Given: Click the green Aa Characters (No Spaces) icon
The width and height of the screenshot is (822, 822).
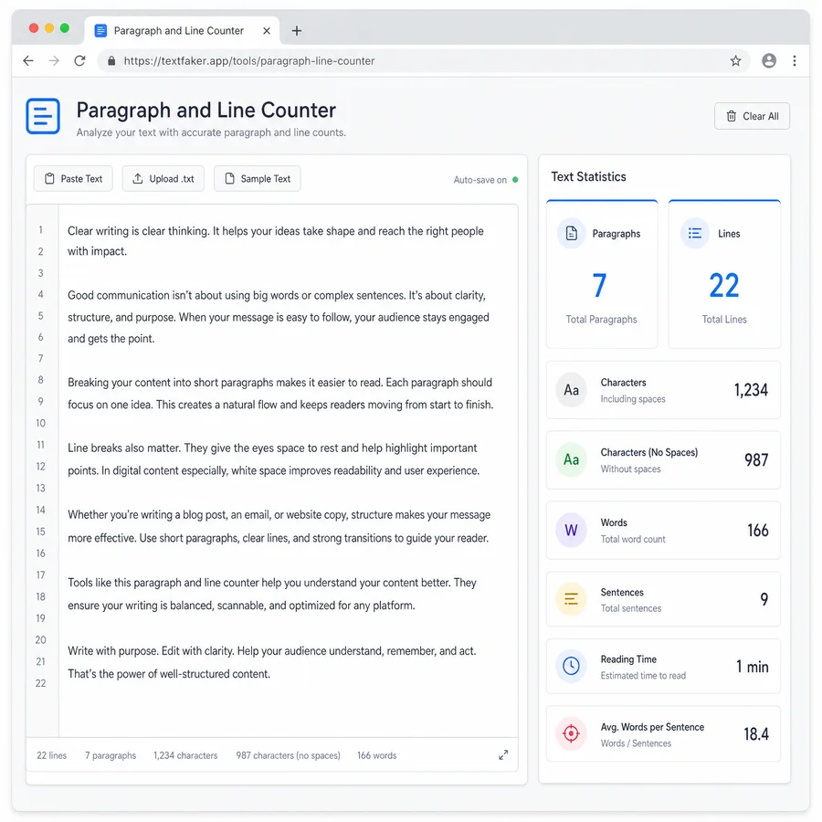Looking at the screenshot, I should pyautogui.click(x=571, y=459).
